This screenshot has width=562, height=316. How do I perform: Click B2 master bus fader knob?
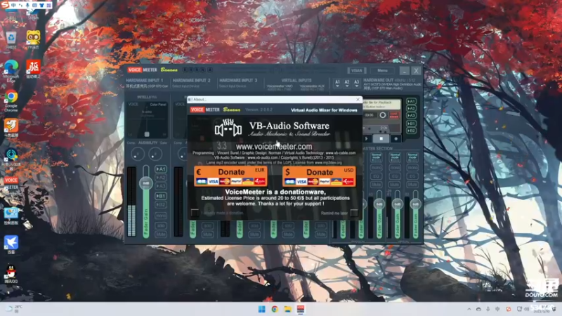pyautogui.click(x=415, y=204)
